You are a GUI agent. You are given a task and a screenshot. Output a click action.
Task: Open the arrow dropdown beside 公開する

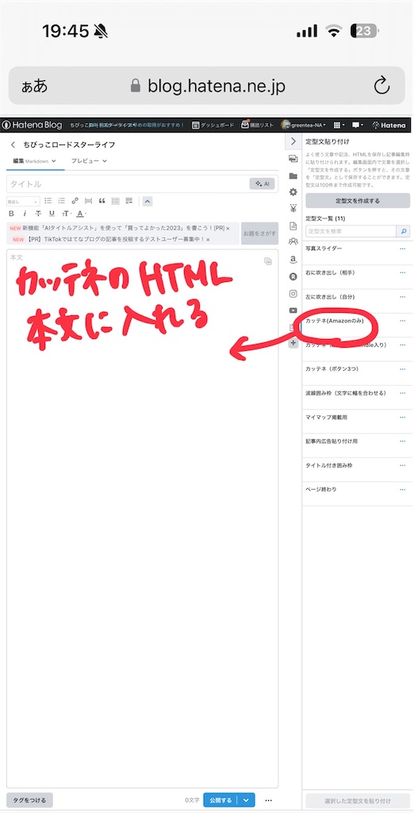tap(247, 800)
